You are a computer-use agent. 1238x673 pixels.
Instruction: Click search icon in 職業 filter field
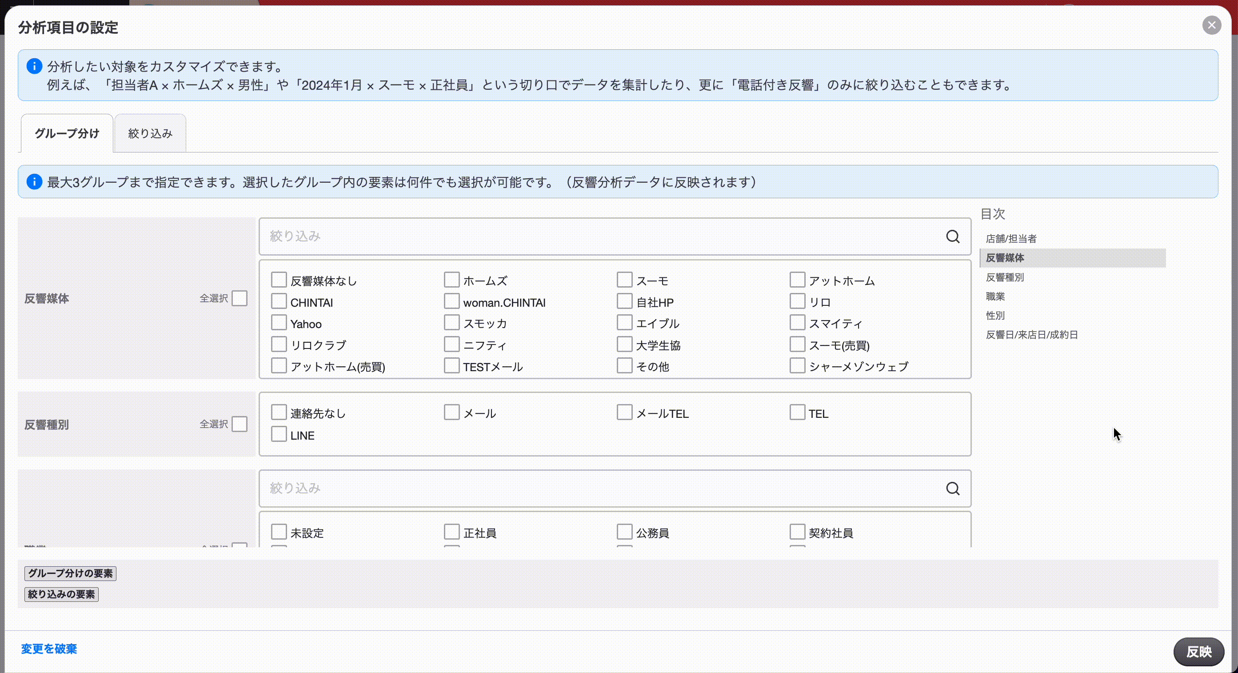953,489
